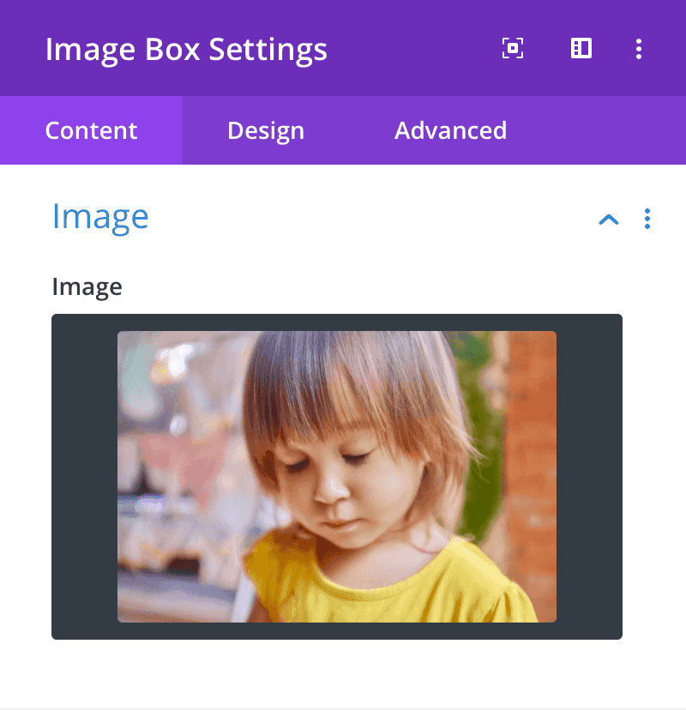Click the Image field label
The height and width of the screenshot is (710, 686).
pos(87,287)
